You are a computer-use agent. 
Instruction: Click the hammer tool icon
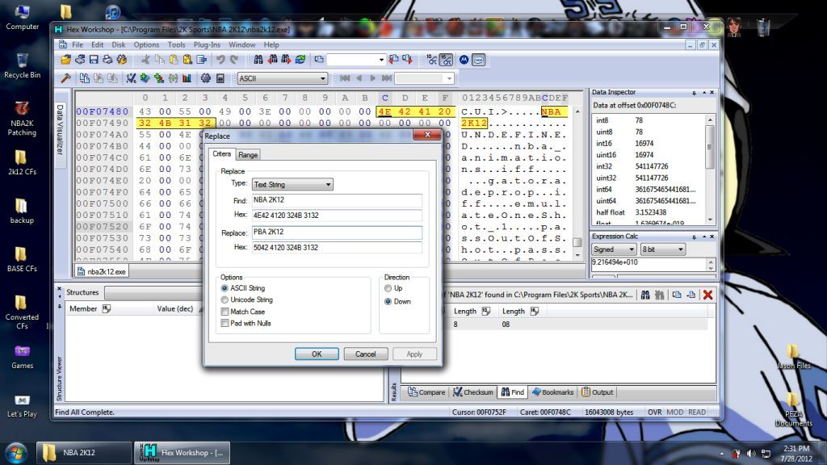(66, 78)
